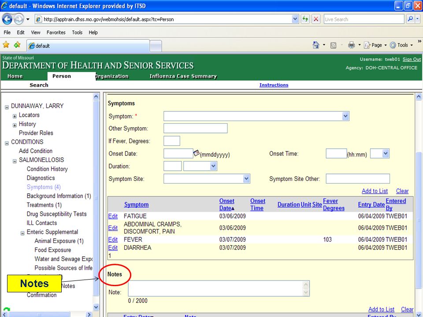
Task: Expand the History tree node
Action: pos(15,125)
